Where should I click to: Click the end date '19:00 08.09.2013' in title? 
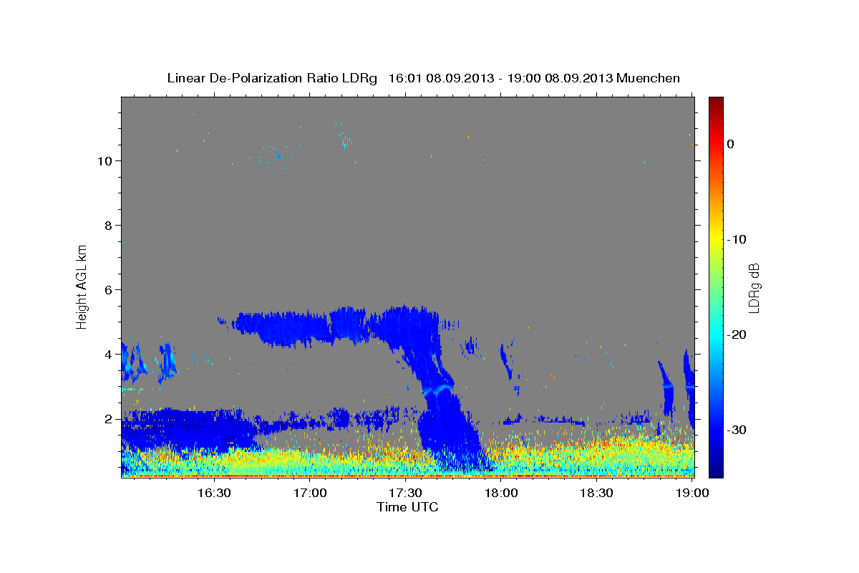point(560,78)
